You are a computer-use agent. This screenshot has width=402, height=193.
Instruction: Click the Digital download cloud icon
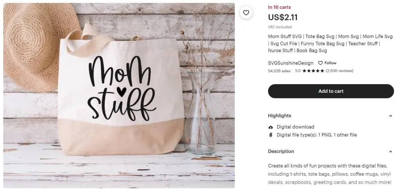271,127
